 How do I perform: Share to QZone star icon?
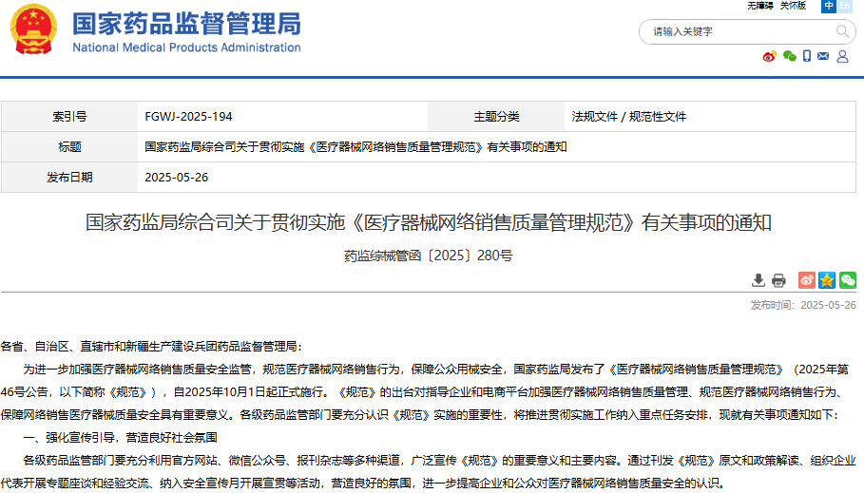(x=827, y=280)
